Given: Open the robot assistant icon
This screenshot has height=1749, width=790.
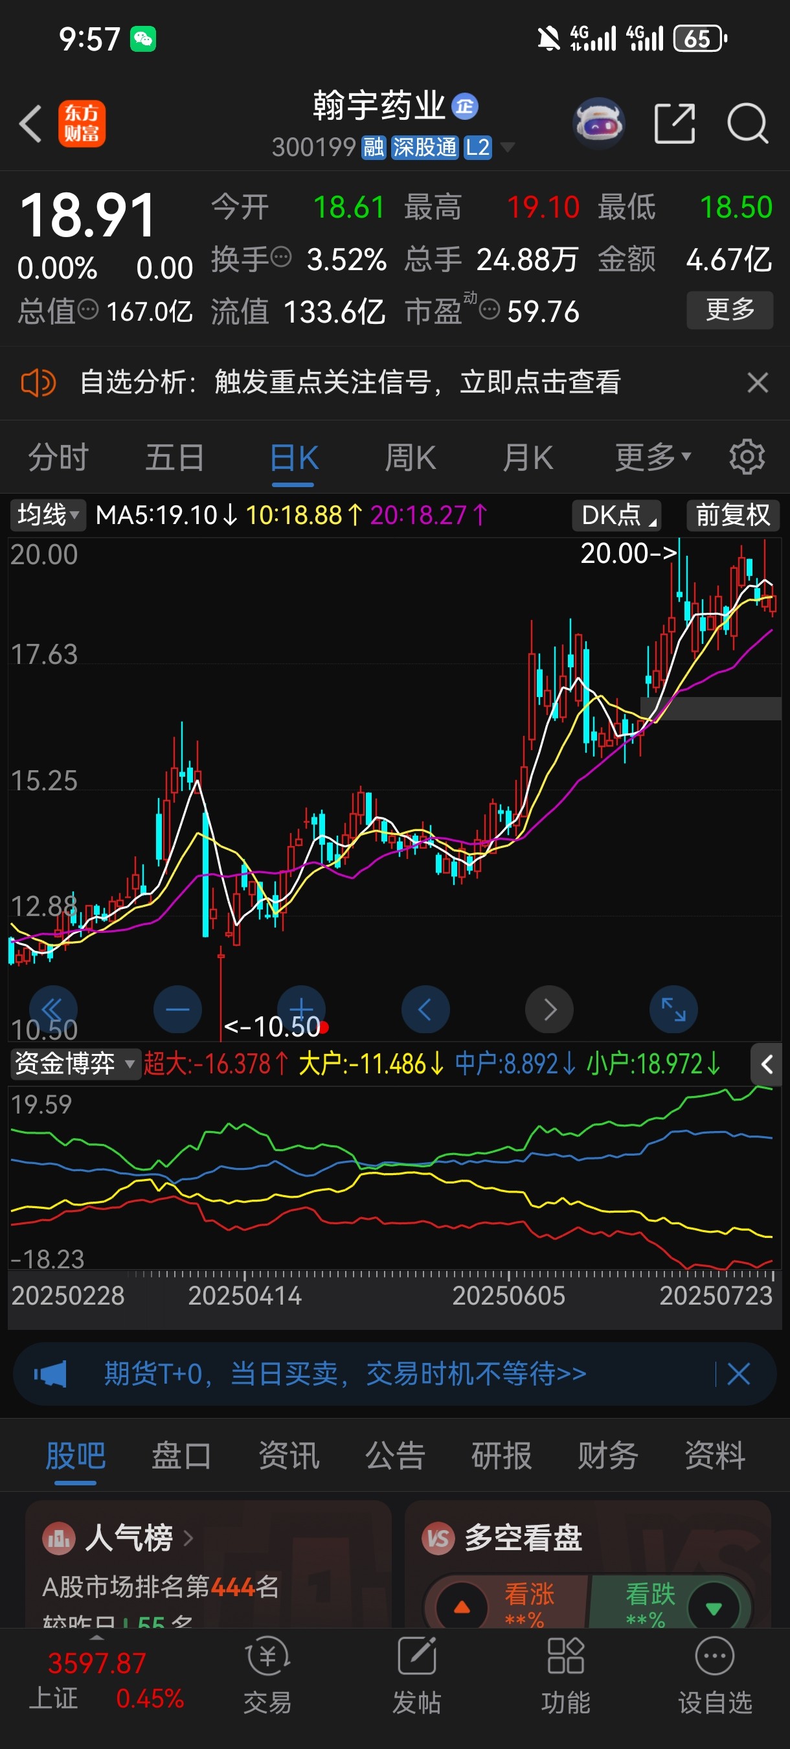Looking at the screenshot, I should tap(598, 124).
